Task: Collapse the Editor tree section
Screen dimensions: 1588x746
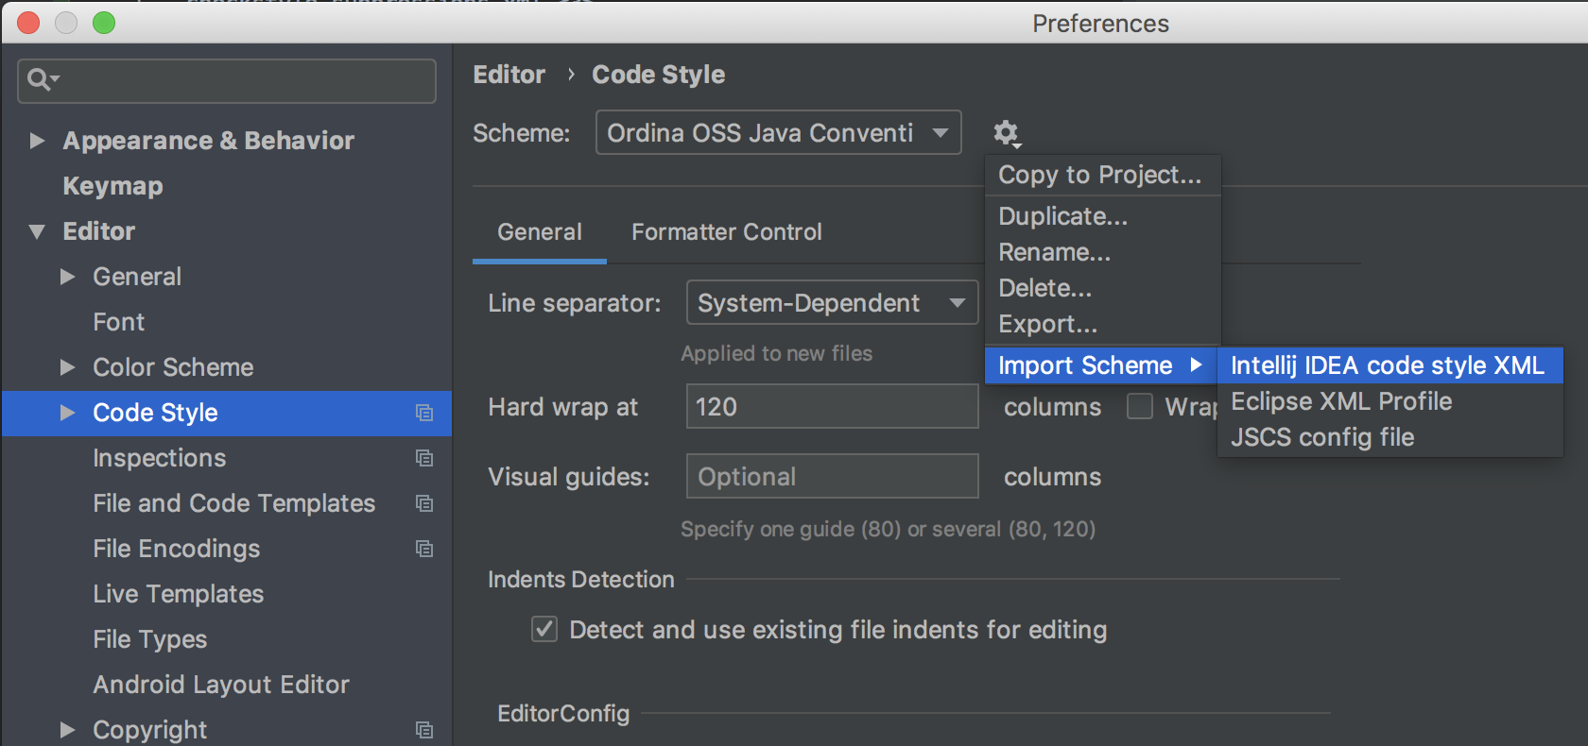Action: [38, 231]
